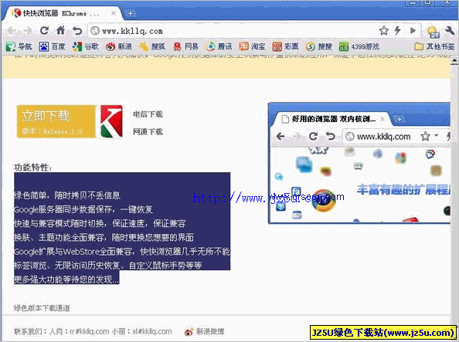Click the lightning bolt speed mode icon
459x342 pixels.
coord(397,30)
